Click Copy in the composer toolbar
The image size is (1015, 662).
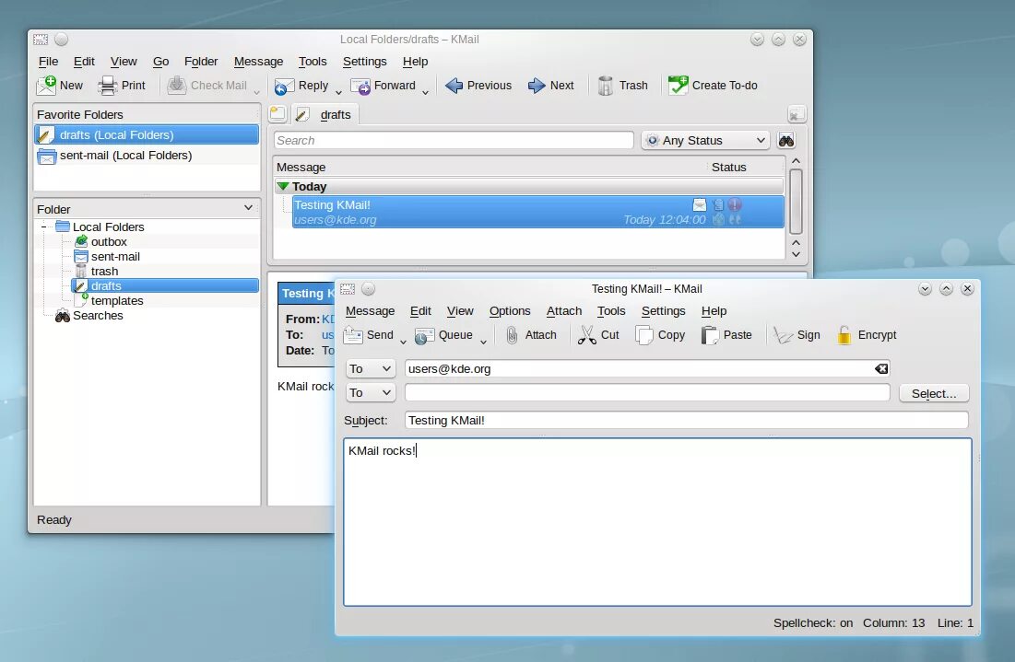660,335
